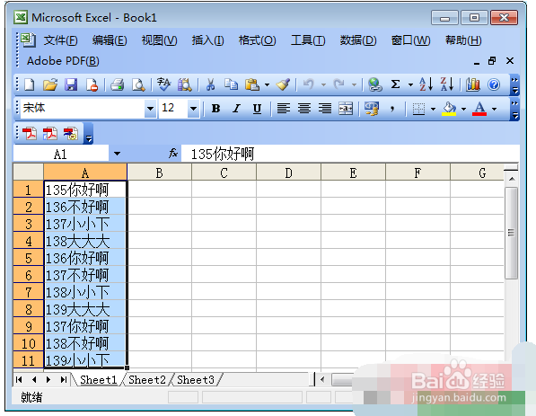Open Excel Help question mark icon
This screenshot has width=536, height=416.
494,84
